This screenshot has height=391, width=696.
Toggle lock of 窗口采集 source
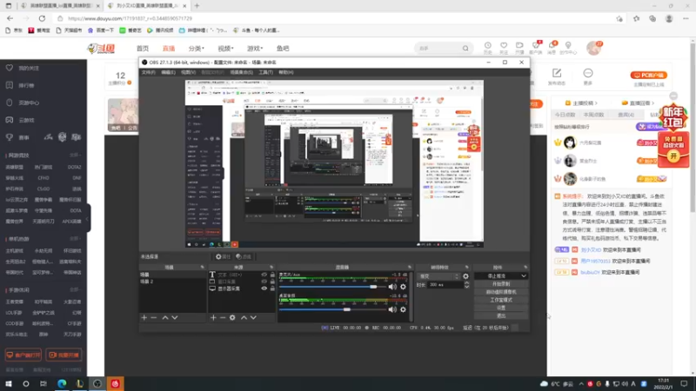pos(272,282)
